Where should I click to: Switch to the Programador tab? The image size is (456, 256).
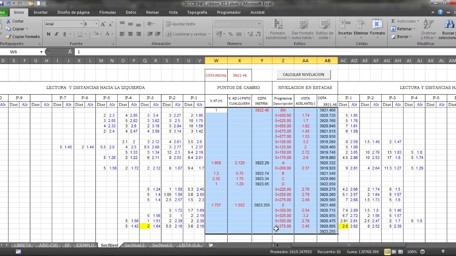point(229,12)
